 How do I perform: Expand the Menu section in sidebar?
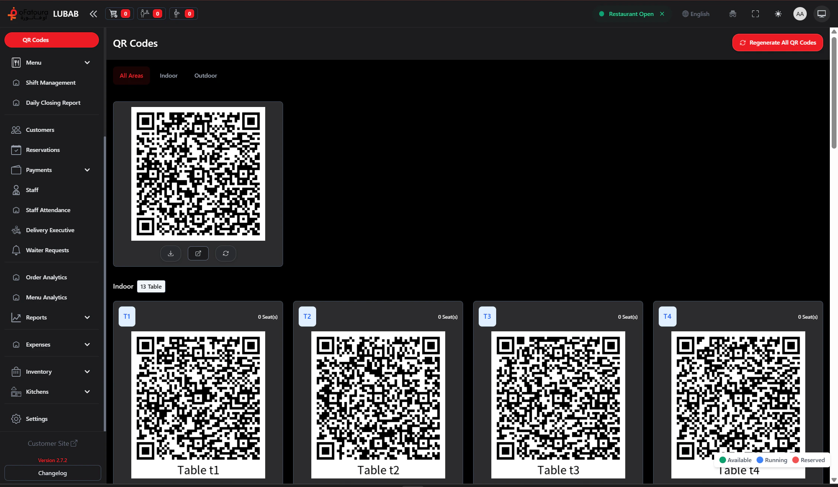(x=51, y=62)
